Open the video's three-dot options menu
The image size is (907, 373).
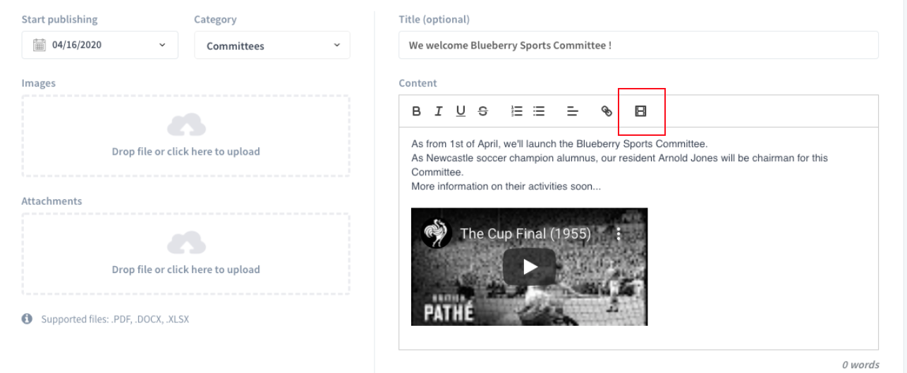[x=619, y=234]
